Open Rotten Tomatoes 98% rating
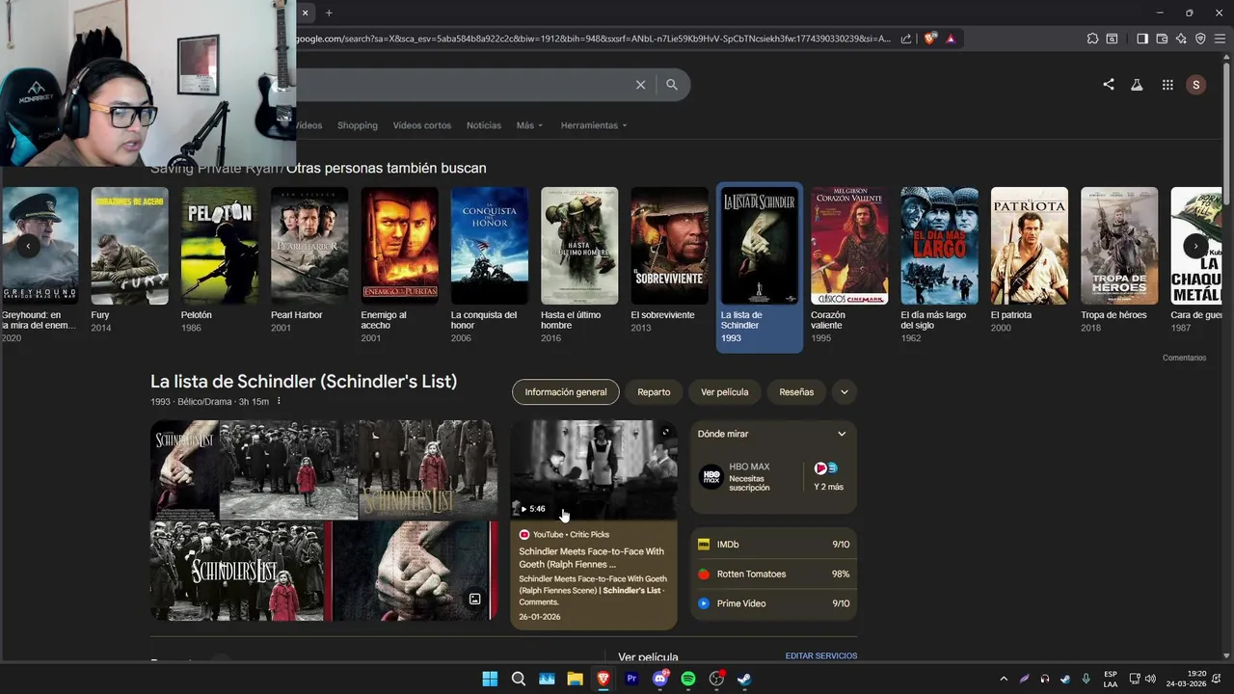1234x694 pixels. [774, 574]
